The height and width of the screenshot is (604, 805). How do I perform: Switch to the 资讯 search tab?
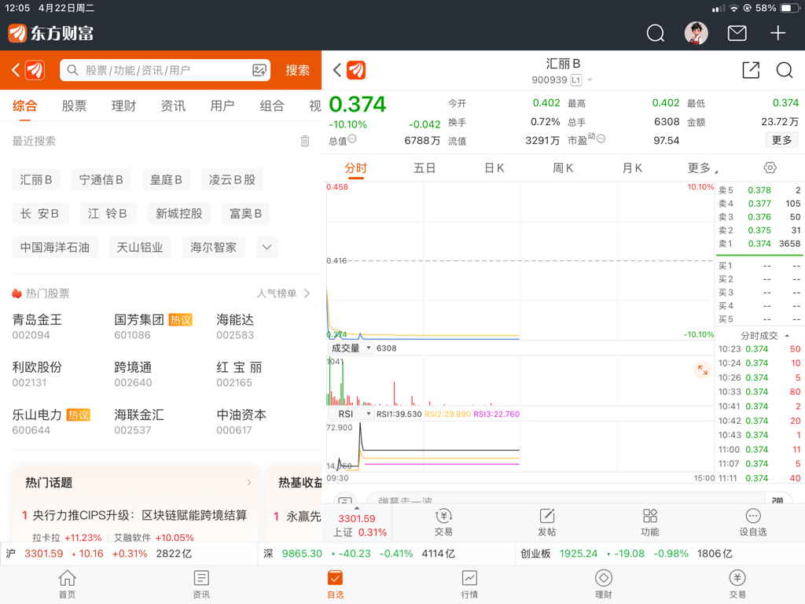point(173,106)
